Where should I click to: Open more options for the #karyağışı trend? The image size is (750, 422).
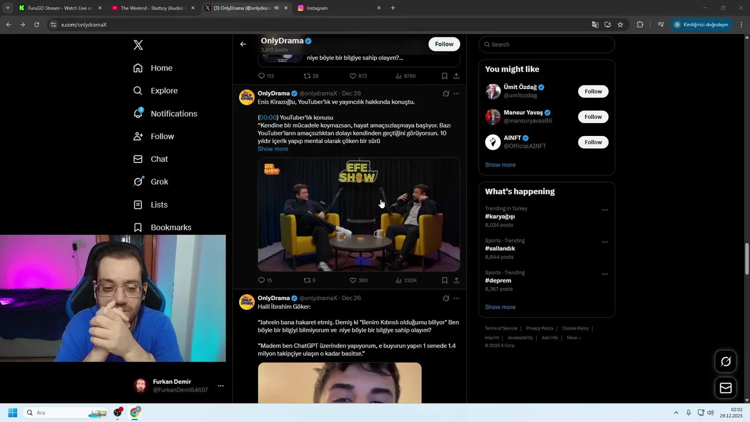[605, 210]
